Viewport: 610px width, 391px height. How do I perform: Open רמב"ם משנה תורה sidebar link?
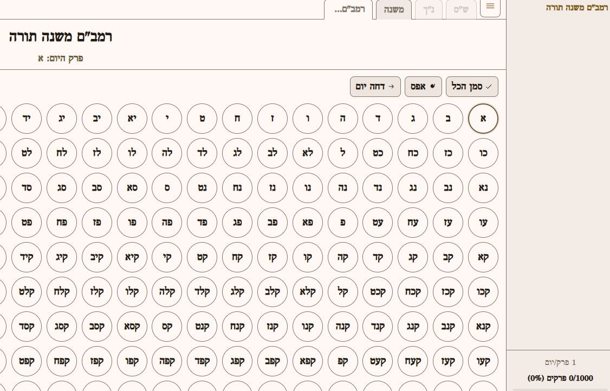tap(577, 8)
